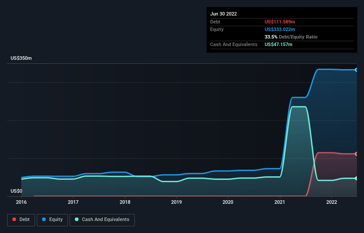Click the 2016 x-axis label
364x233 pixels.
[x=21, y=202]
